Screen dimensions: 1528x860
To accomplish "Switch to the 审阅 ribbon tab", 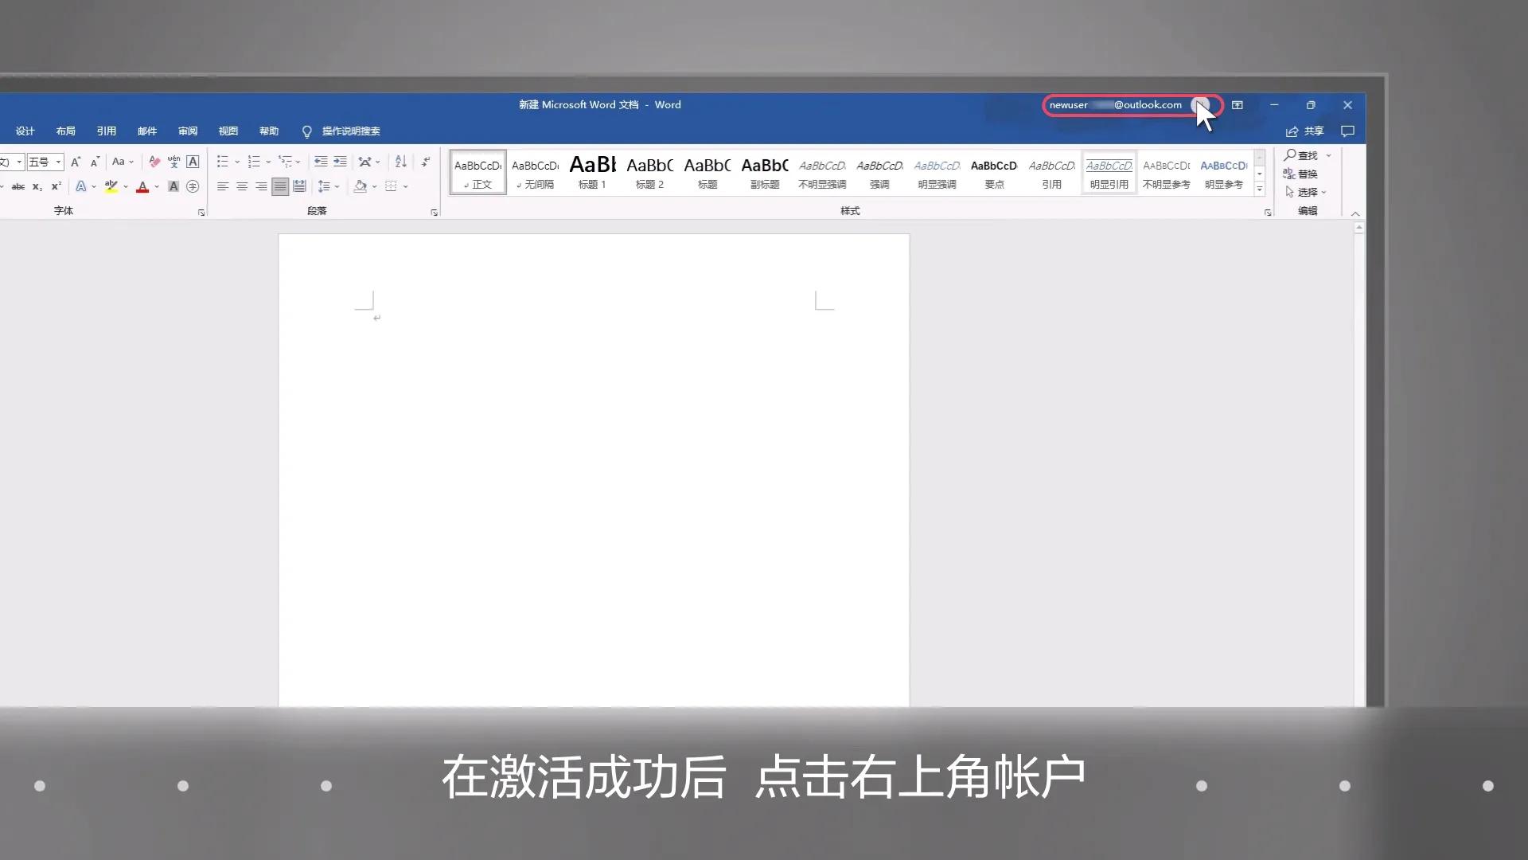I will [188, 131].
